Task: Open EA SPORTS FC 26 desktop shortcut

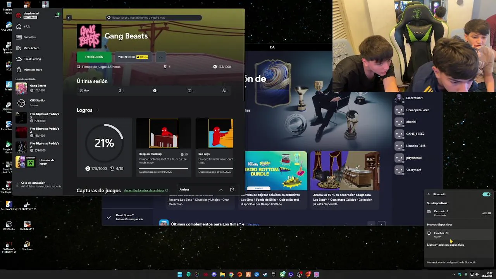Action: 27,206
